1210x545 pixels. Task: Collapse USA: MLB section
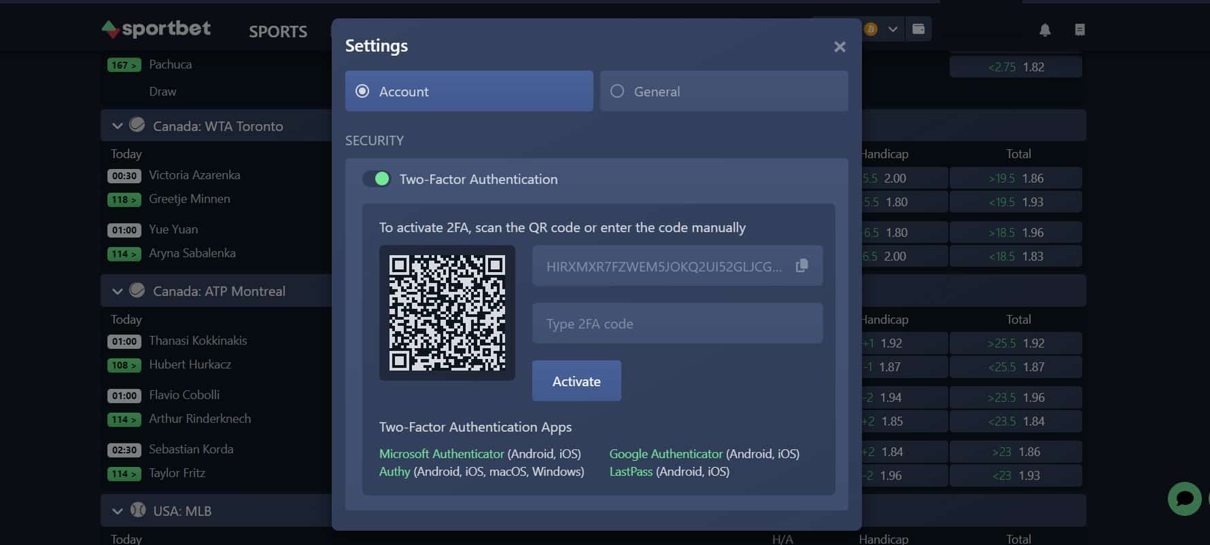tap(117, 511)
